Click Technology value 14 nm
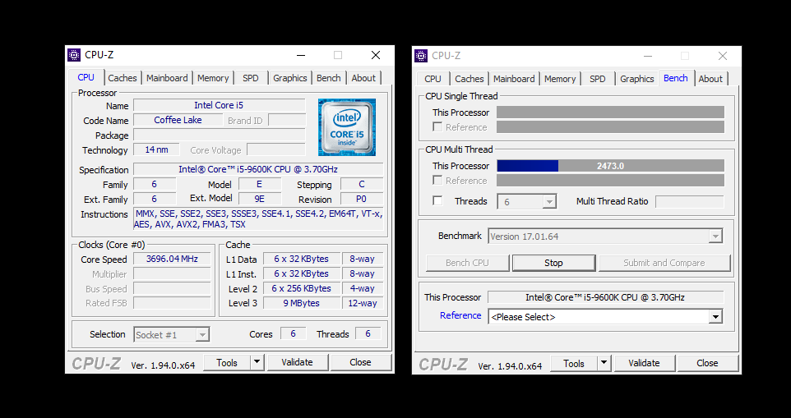 coord(156,149)
